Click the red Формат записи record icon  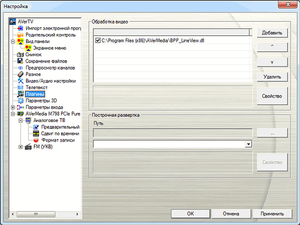pyautogui.click(x=36, y=140)
